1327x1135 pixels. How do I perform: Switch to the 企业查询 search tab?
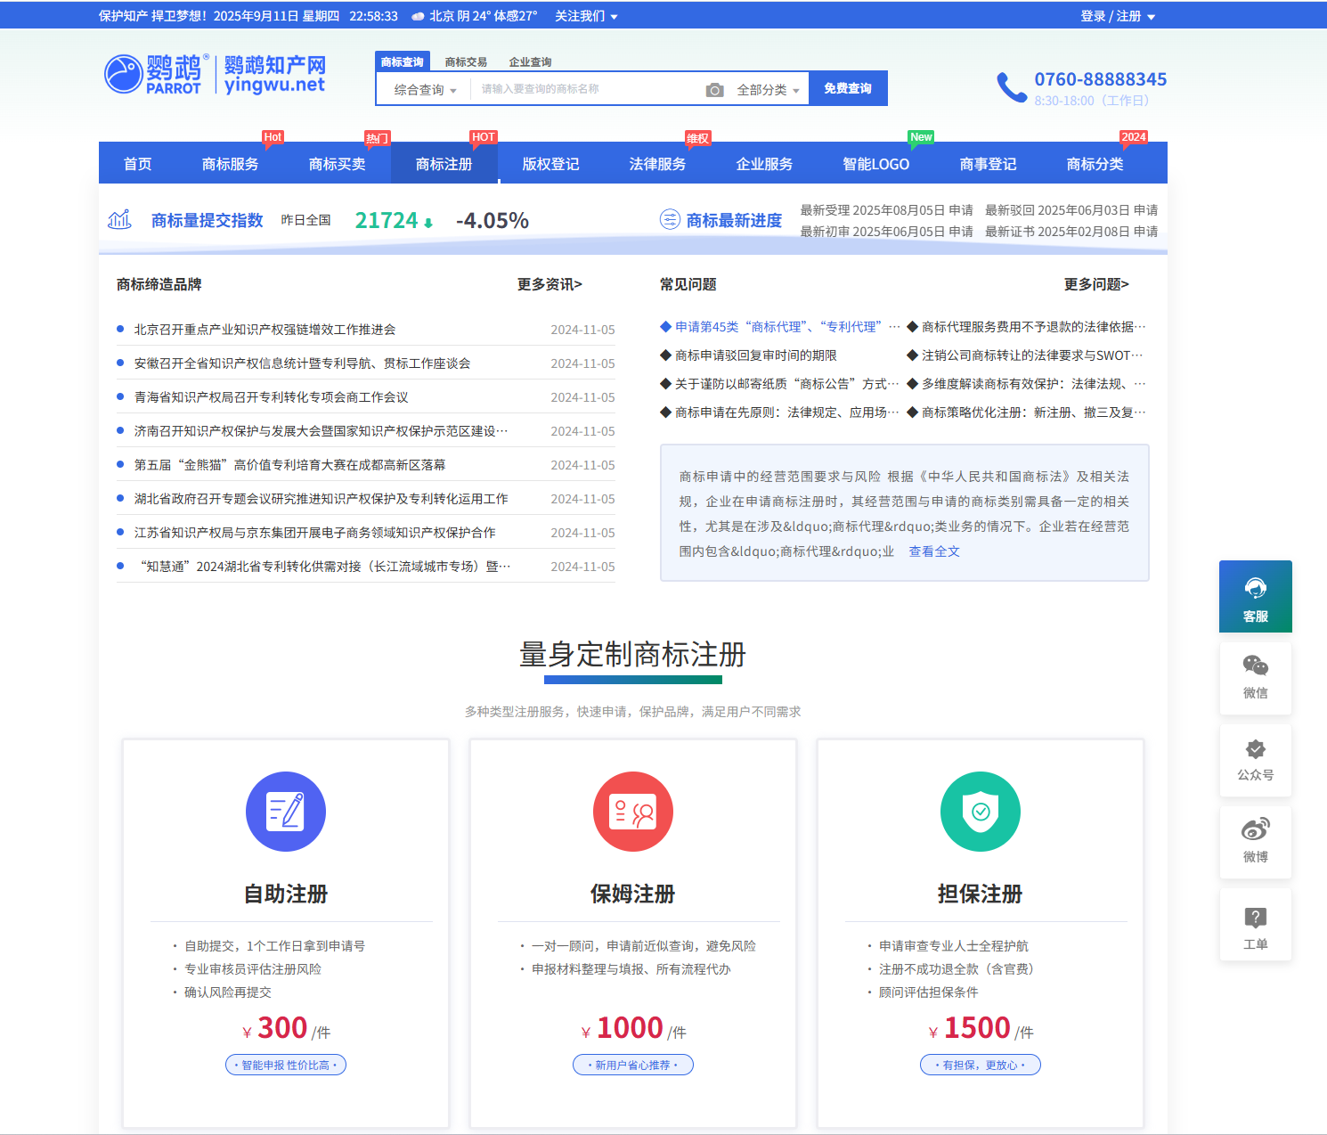point(530,62)
